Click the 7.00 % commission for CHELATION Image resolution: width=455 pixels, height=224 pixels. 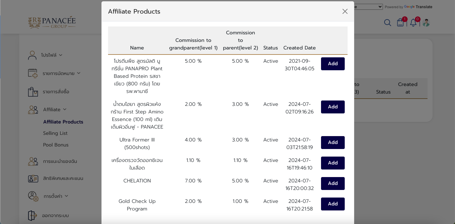pos(193,181)
